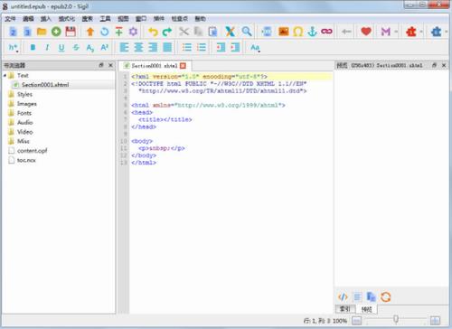Create a new EPUB3 book

[x=27, y=32]
